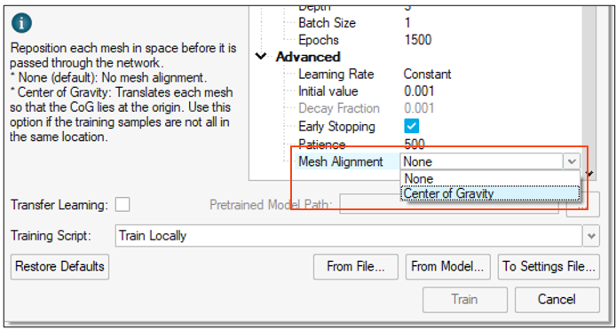The image size is (616, 330).
Task: Click the settings list vertical scrollbar
Action: (588, 90)
